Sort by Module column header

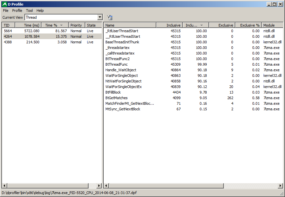coord(272,25)
